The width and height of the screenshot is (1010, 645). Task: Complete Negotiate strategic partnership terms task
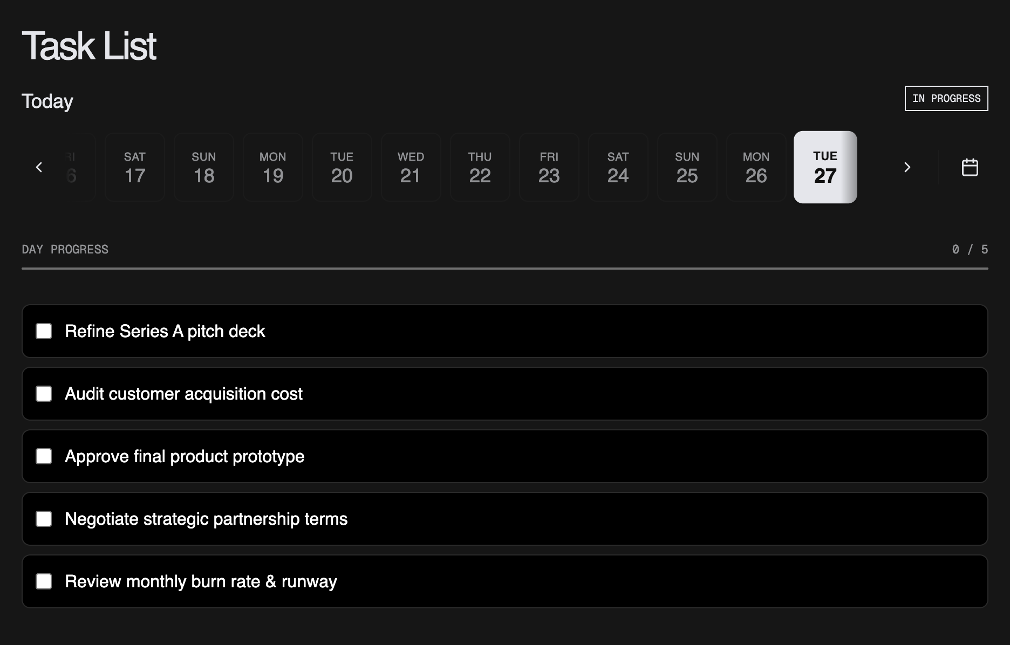click(44, 519)
